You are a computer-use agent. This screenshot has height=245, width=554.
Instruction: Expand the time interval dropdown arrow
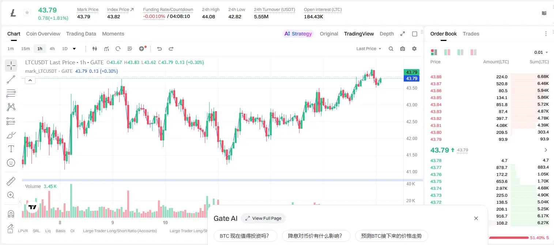coord(74,49)
